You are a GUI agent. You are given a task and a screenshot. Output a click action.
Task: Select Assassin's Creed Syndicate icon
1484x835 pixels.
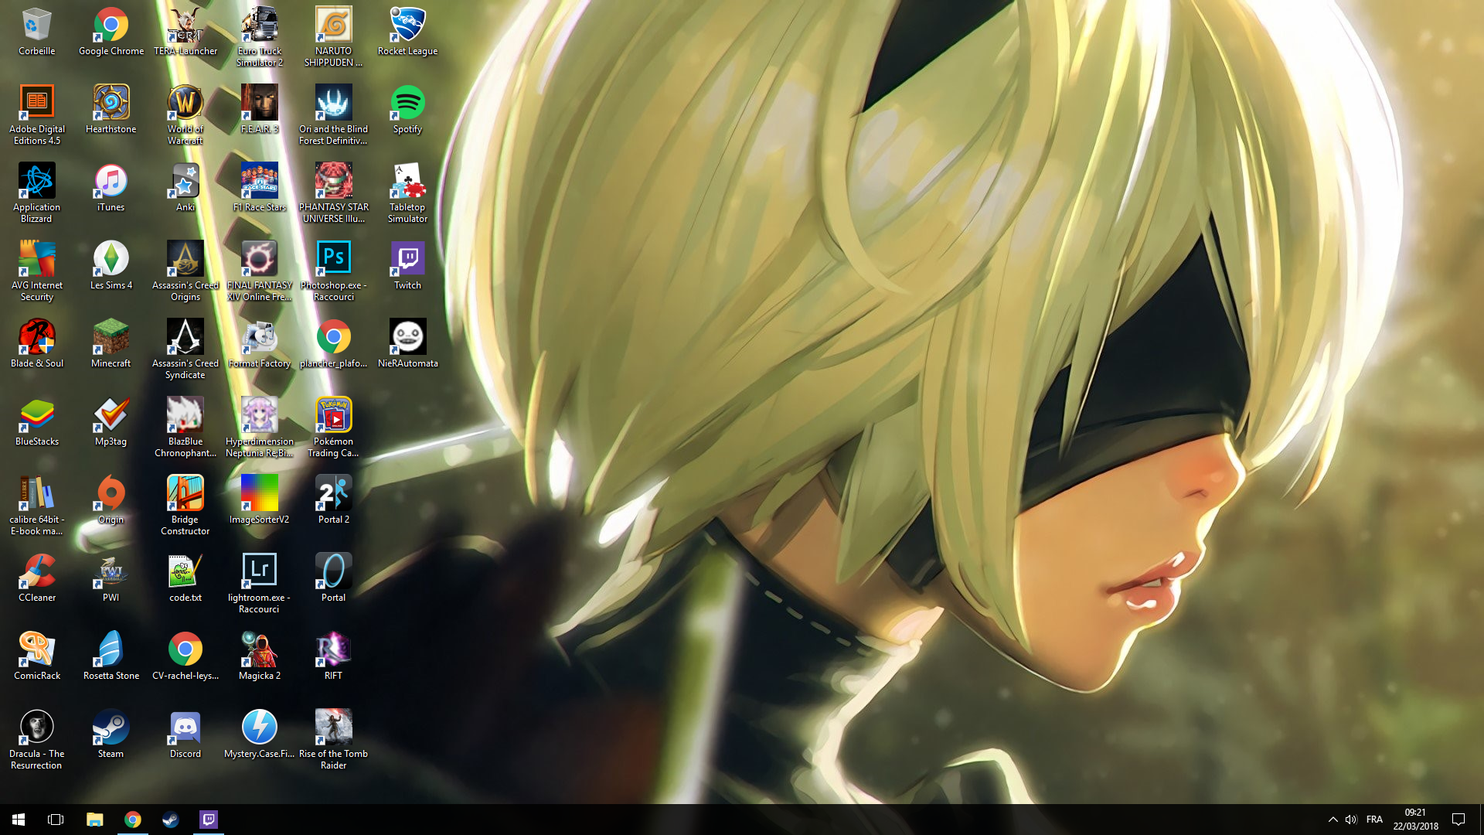(185, 349)
